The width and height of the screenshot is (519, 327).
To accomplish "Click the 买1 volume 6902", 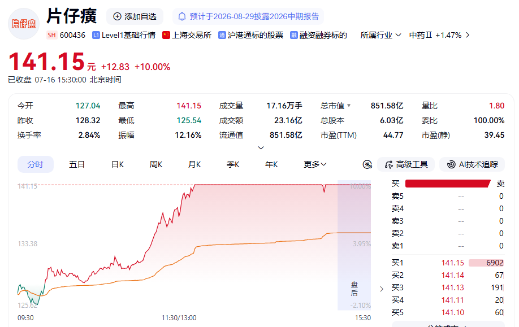I will [495, 263].
